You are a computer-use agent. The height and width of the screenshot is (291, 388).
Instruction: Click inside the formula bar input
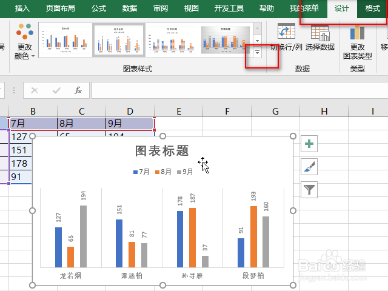tap(239, 90)
